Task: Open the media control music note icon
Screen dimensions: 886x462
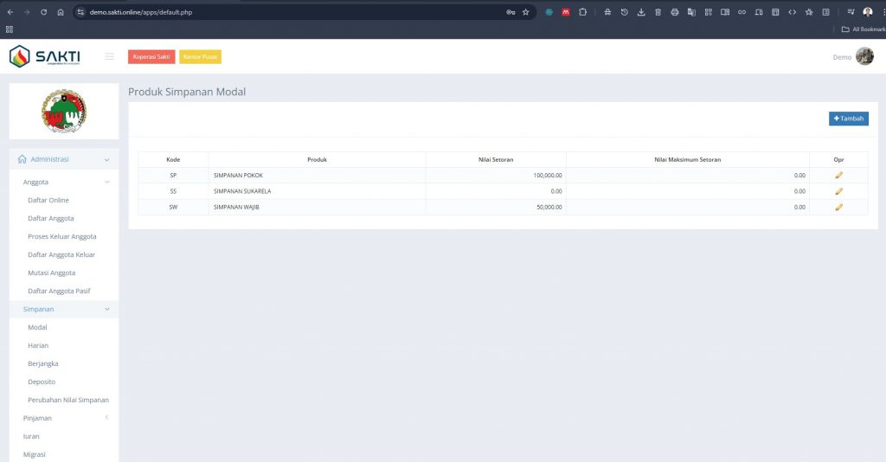Action: tap(851, 12)
